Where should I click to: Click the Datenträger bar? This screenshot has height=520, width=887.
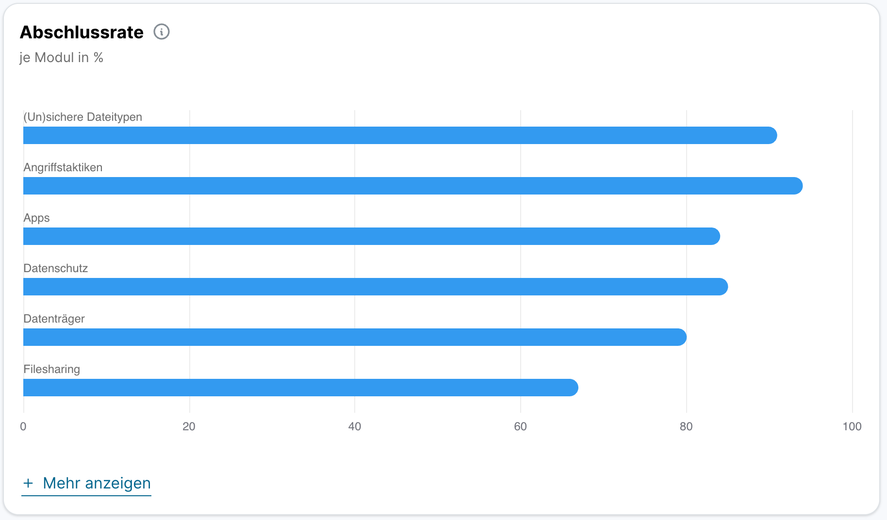click(355, 337)
